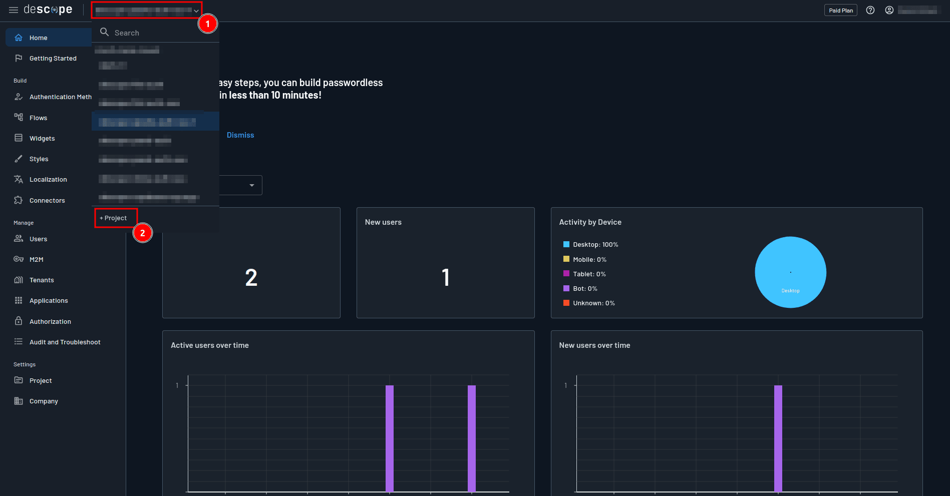950x496 pixels.
Task: Click the Localization sidebar icon
Action: (18, 179)
